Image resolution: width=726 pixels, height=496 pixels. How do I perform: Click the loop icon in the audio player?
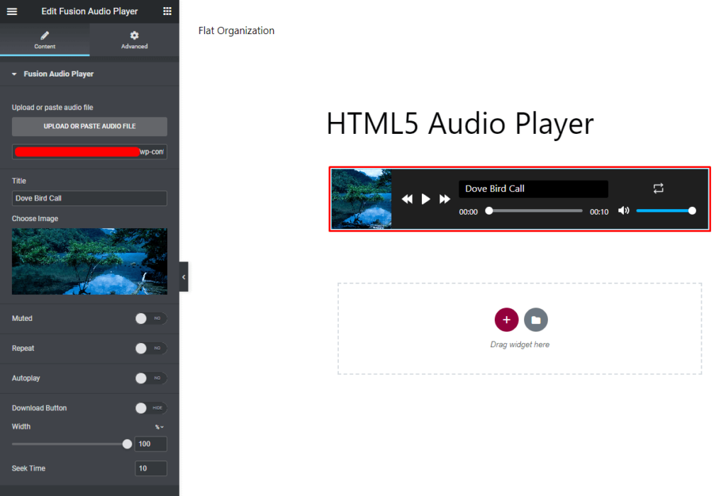pyautogui.click(x=658, y=188)
